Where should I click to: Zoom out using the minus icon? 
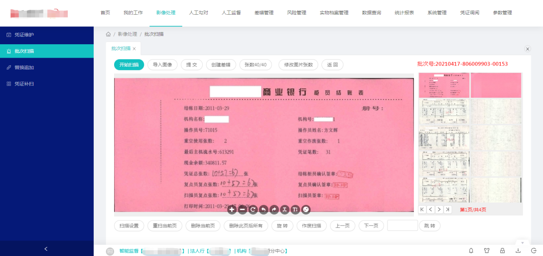[242, 210]
